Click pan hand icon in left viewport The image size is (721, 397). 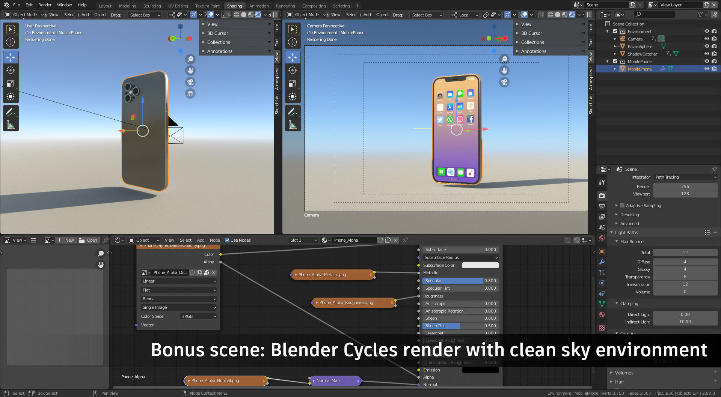(x=190, y=71)
